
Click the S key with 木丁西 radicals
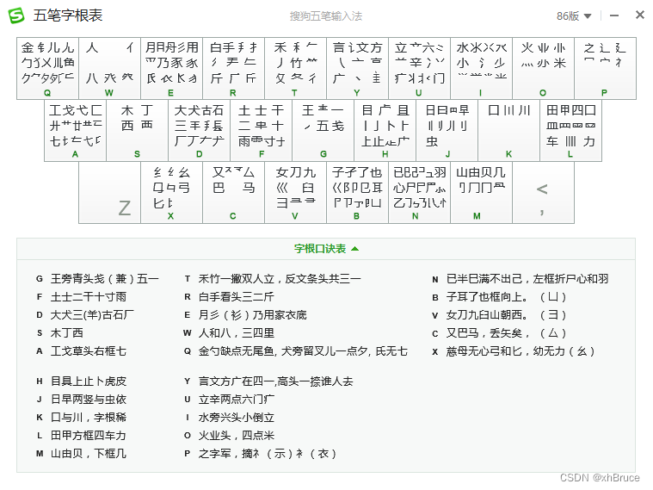click(138, 131)
